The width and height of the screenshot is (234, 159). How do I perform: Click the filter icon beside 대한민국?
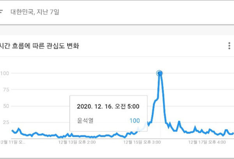(x=2, y=12)
